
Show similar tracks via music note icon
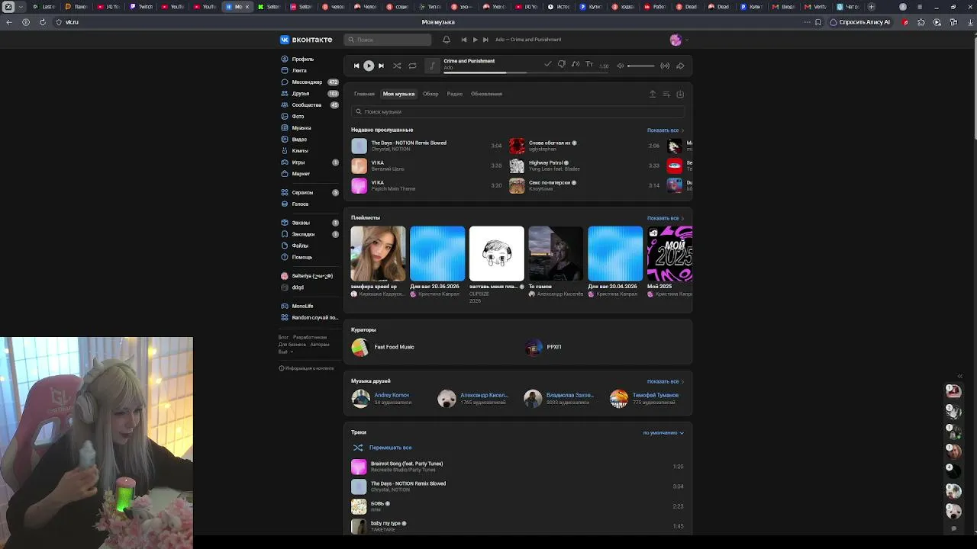coord(576,65)
